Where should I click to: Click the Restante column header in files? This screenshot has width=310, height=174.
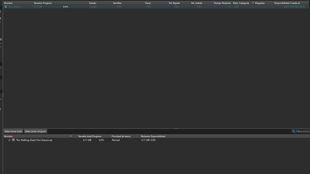[145, 136]
